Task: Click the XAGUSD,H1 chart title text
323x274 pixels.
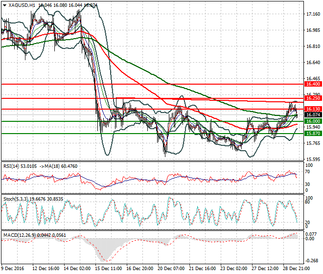Action: pos(22,5)
